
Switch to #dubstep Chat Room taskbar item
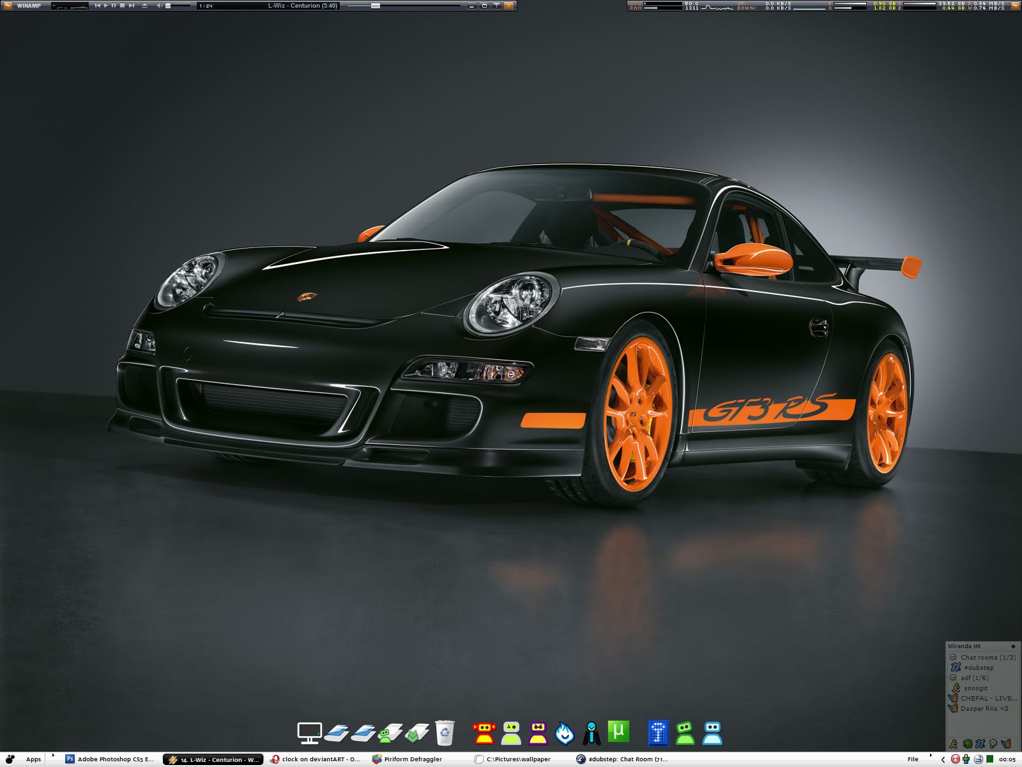tap(622, 759)
